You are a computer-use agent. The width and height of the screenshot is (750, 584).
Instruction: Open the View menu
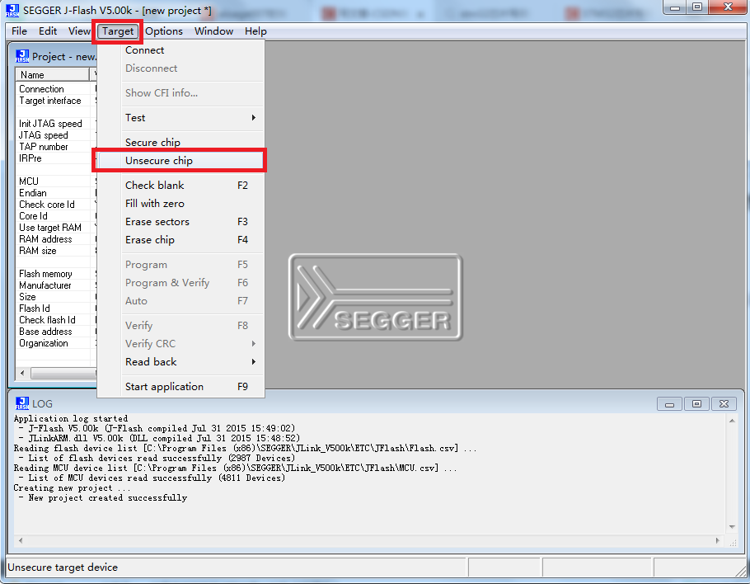79,31
